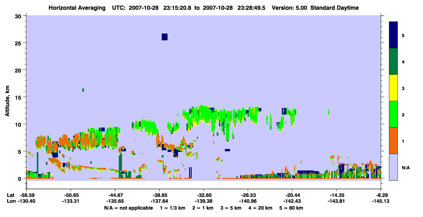This screenshot has height=217, width=423.
Task: Click the orange level 1 legend swatch
Action: [393, 141]
